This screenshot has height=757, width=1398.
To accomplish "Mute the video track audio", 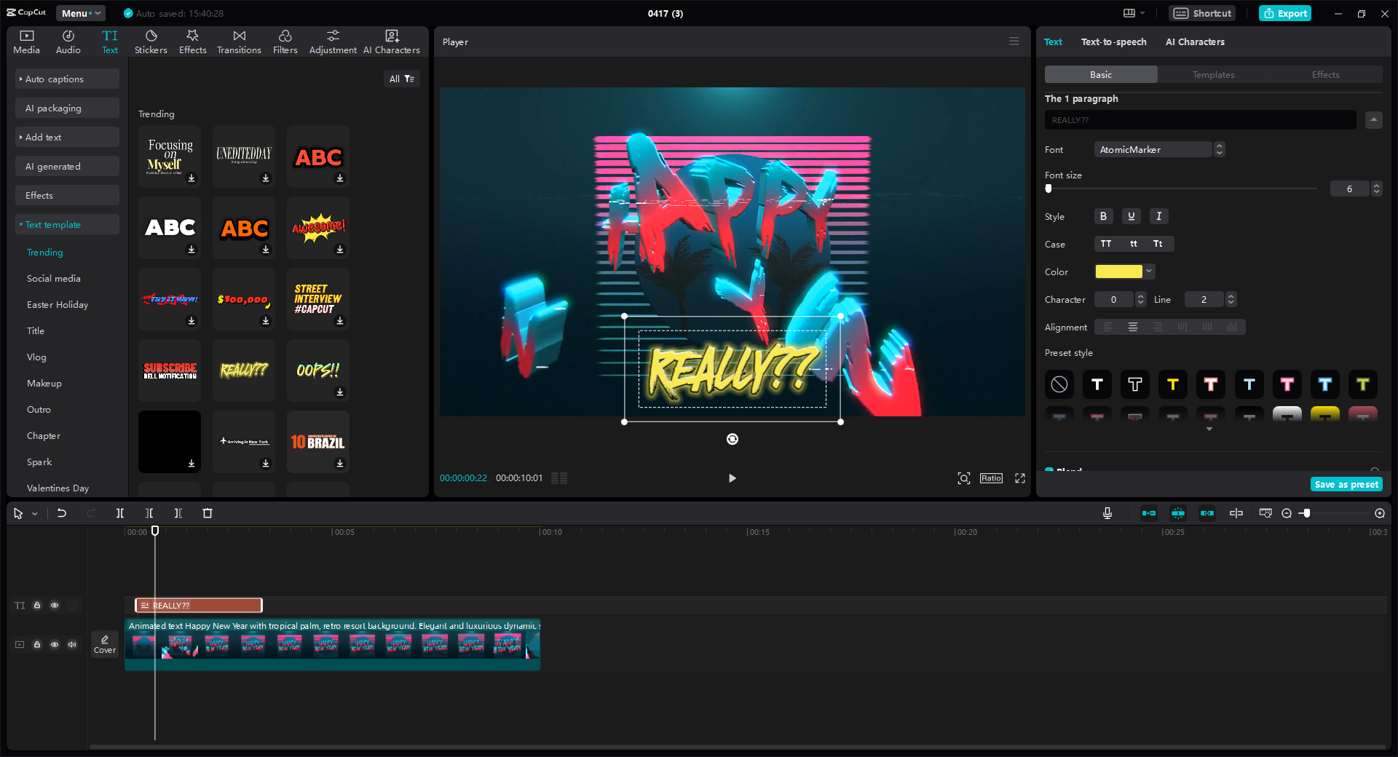I will pyautogui.click(x=72, y=645).
